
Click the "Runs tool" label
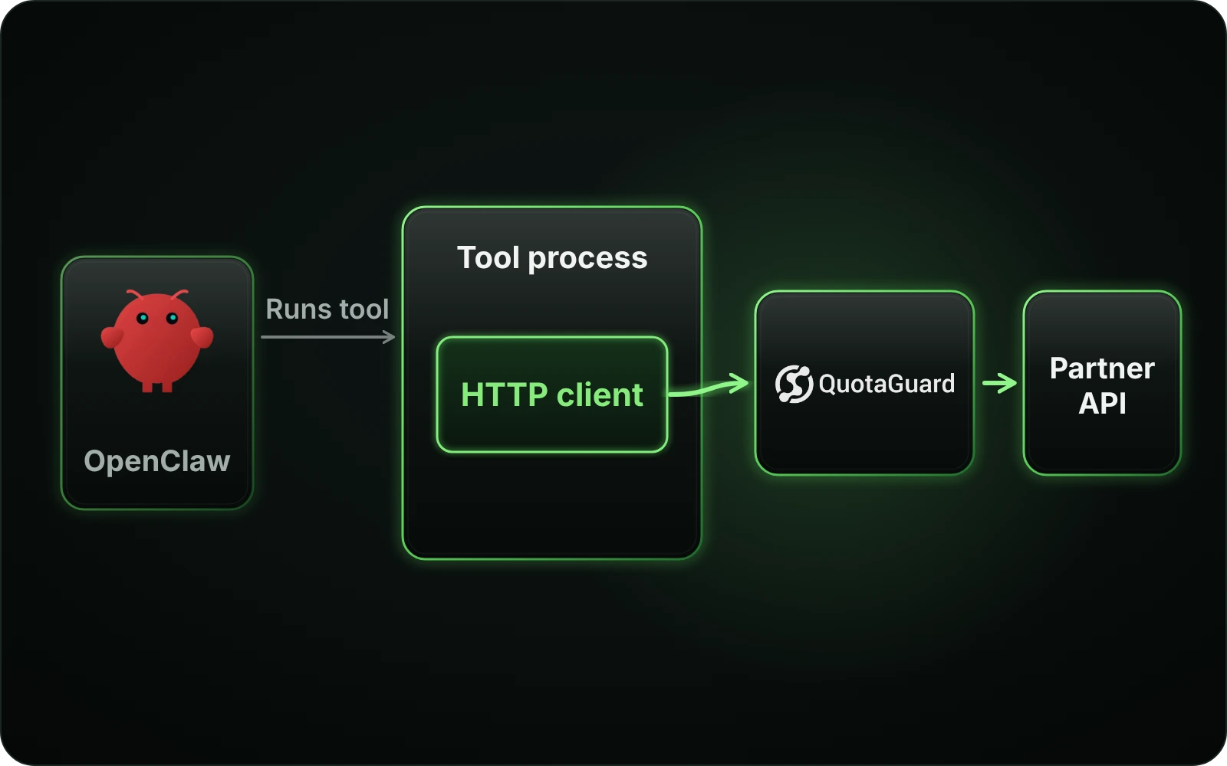pos(327,309)
